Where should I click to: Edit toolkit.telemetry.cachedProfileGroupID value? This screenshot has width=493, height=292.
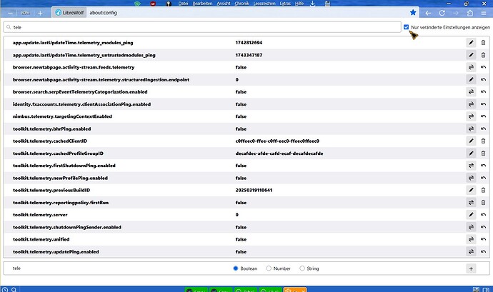(x=471, y=153)
